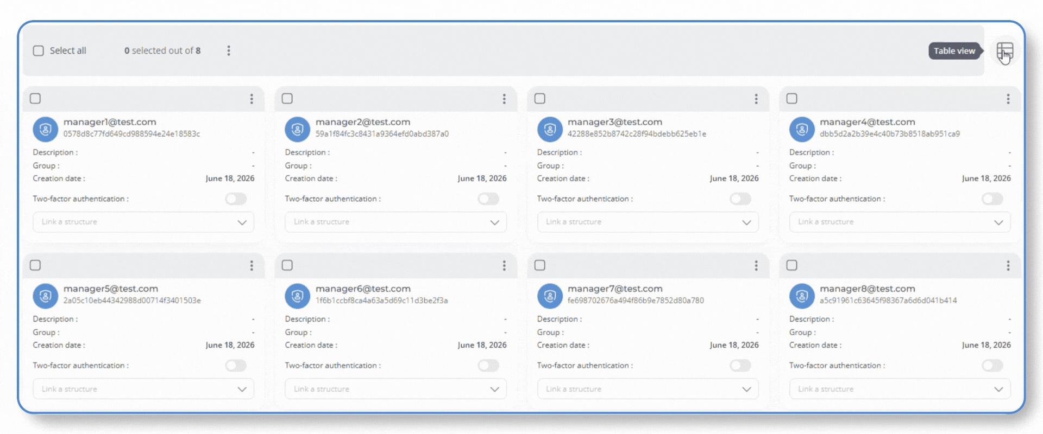Click the manager4@test.com email text
This screenshot has height=434, width=1043.
868,122
